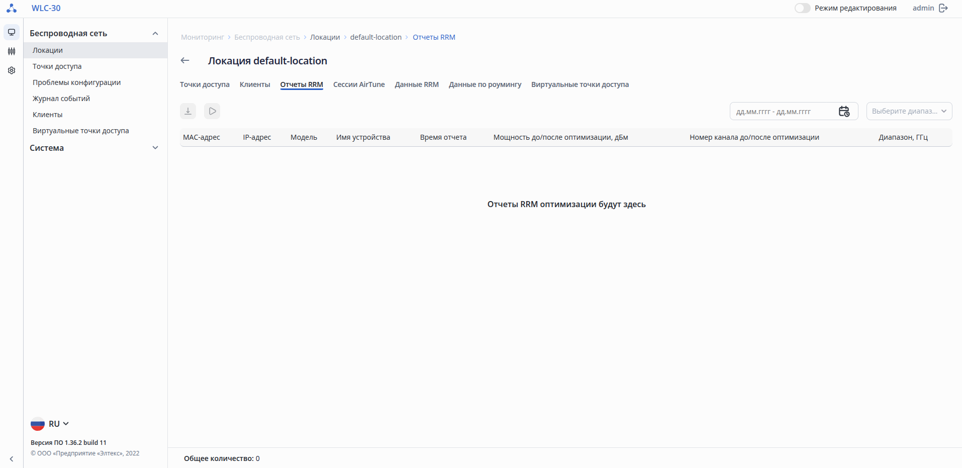Open Журнал событий in the sidebar
962x468 pixels.
95,99
